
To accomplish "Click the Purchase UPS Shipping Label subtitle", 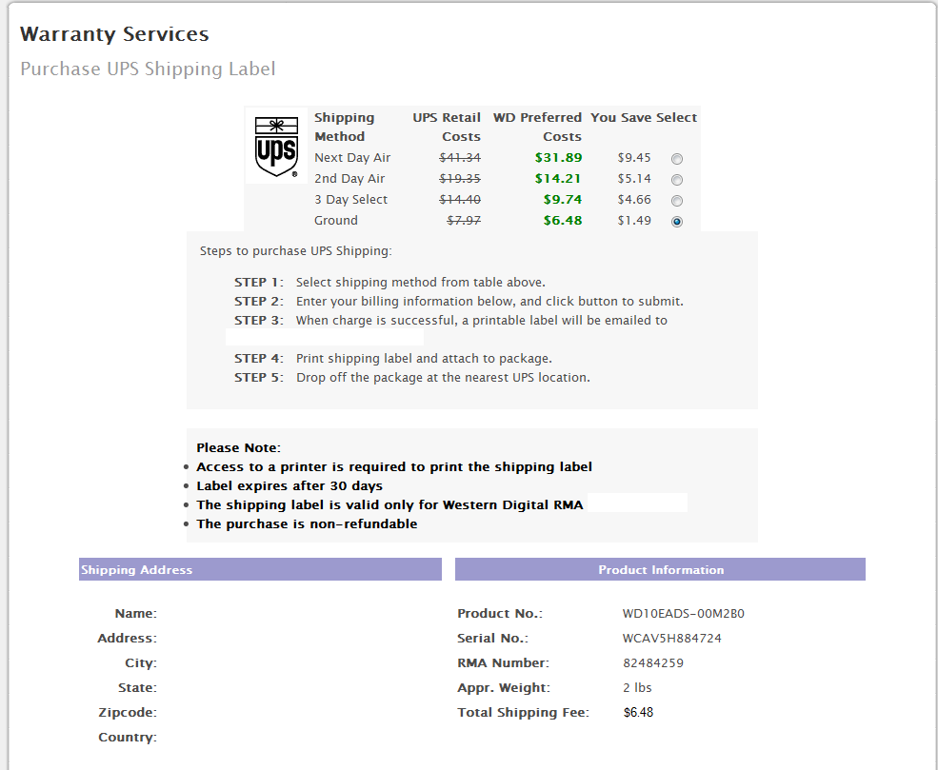I will pos(148,69).
